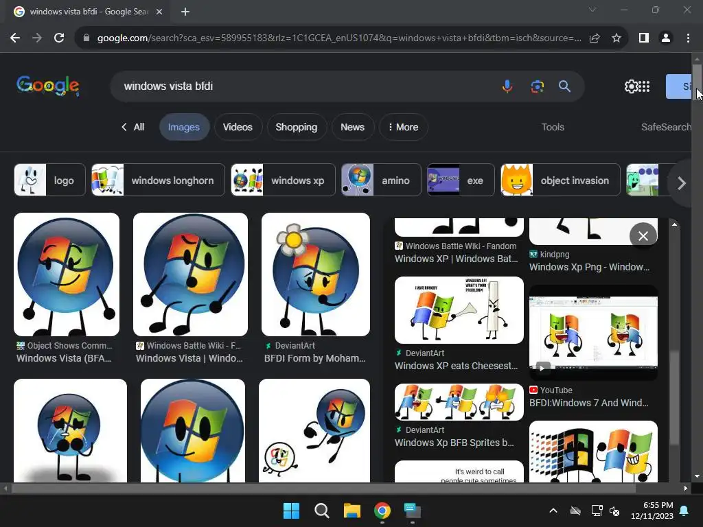Close the image preview side panel
Image resolution: width=703 pixels, height=527 pixels.
point(643,236)
